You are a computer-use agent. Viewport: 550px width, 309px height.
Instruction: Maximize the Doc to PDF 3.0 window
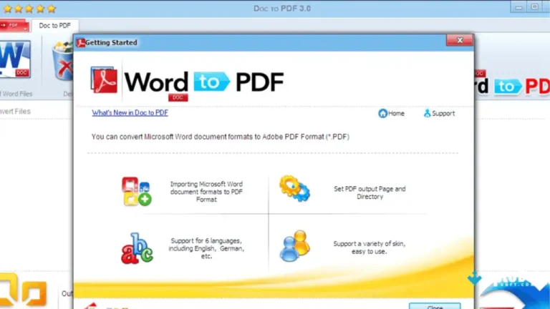pos(534,7)
